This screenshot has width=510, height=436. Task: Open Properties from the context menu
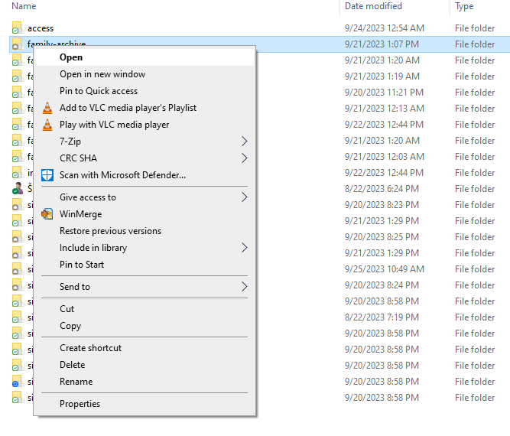tap(80, 404)
